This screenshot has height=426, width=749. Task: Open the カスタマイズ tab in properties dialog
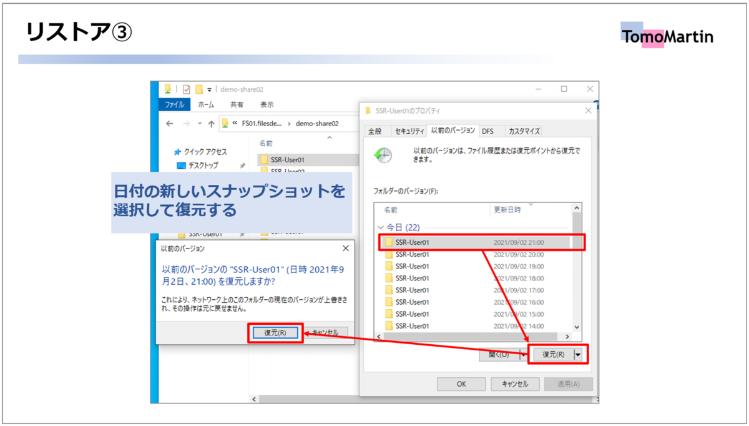click(x=524, y=131)
